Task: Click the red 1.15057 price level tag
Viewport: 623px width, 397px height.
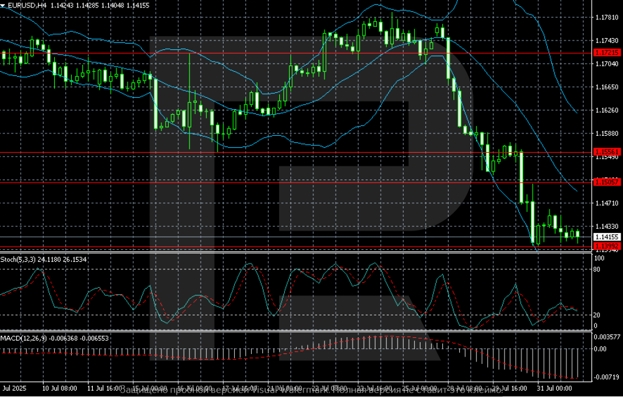Action: coord(606,181)
